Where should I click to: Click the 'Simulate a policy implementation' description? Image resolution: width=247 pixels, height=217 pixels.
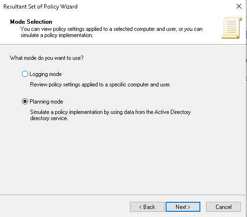pyautogui.click(x=110, y=112)
